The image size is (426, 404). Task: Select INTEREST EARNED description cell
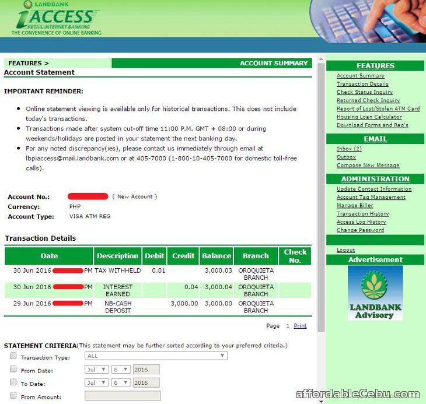point(118,290)
